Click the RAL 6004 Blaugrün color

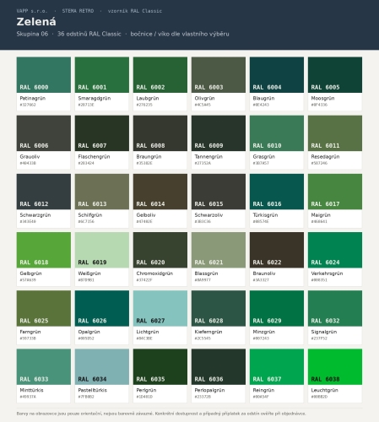pyautogui.click(x=277, y=75)
